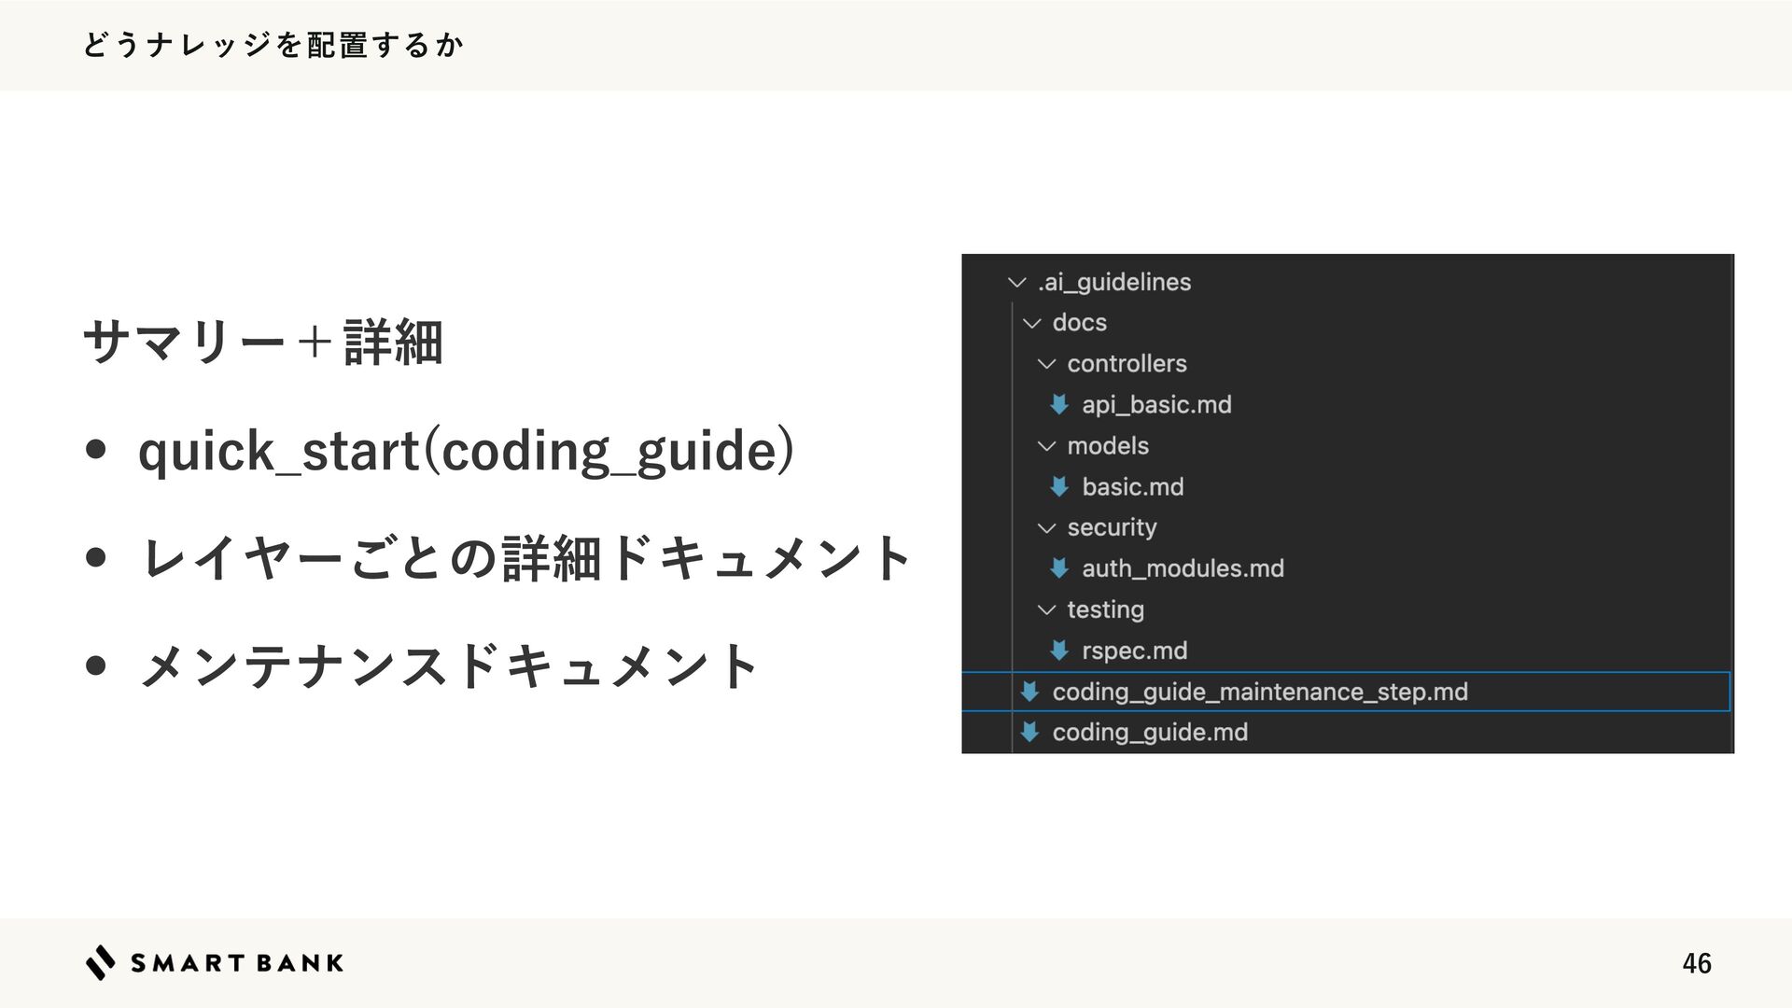Open the api_basic.md file
Screen dimensions: 1792x1008
click(x=1156, y=404)
